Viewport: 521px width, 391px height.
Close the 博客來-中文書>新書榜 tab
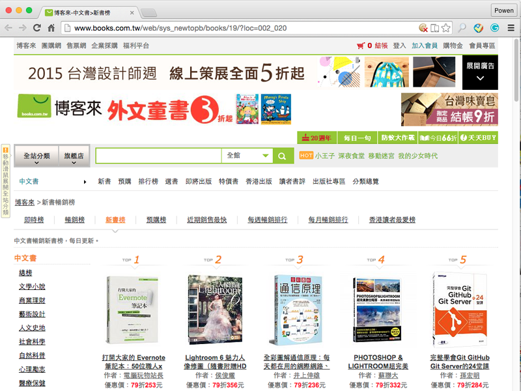[132, 13]
